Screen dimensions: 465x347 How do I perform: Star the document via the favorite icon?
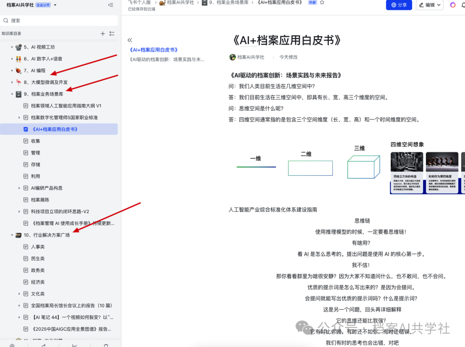[x=322, y=3]
